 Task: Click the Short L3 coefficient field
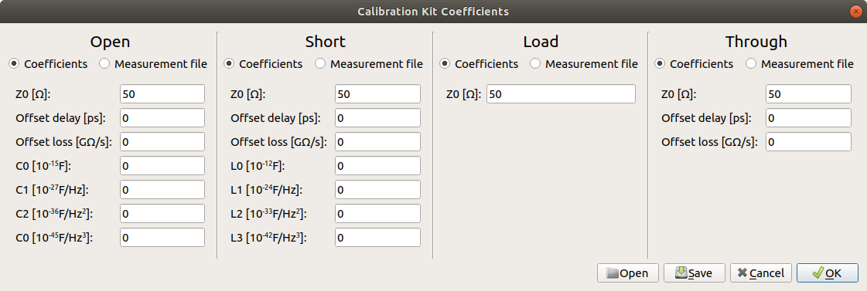point(377,238)
